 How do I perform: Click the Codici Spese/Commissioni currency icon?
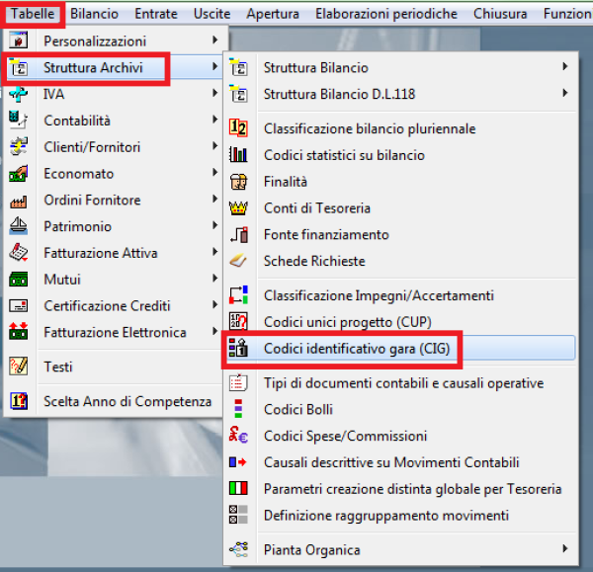238,435
